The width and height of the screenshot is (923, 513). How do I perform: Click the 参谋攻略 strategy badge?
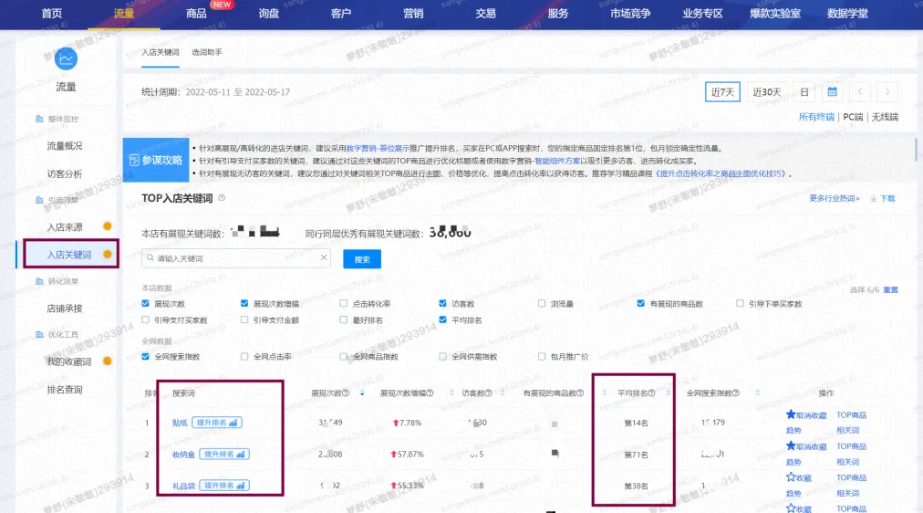point(156,160)
